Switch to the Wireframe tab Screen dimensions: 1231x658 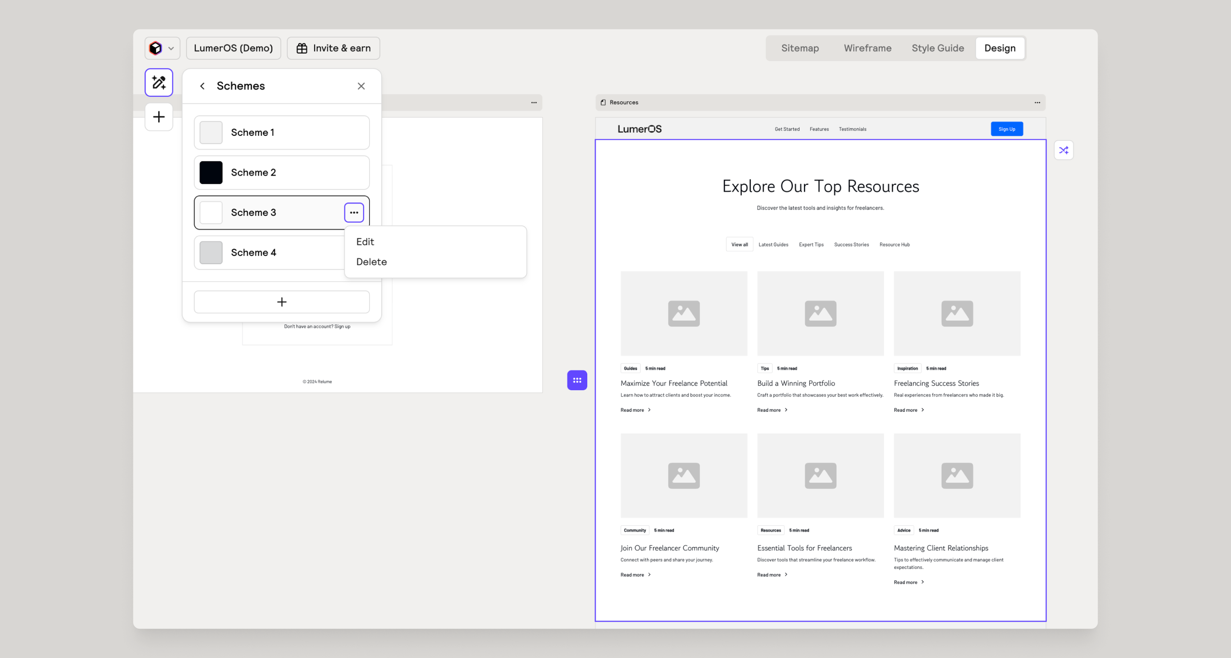867,48
